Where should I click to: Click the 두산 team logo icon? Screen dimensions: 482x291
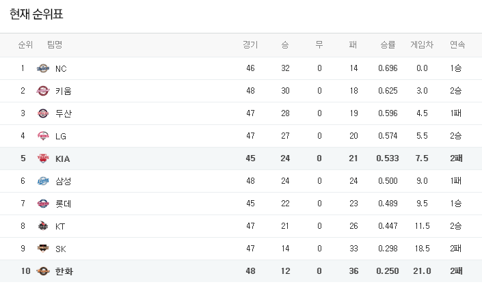coord(43,113)
